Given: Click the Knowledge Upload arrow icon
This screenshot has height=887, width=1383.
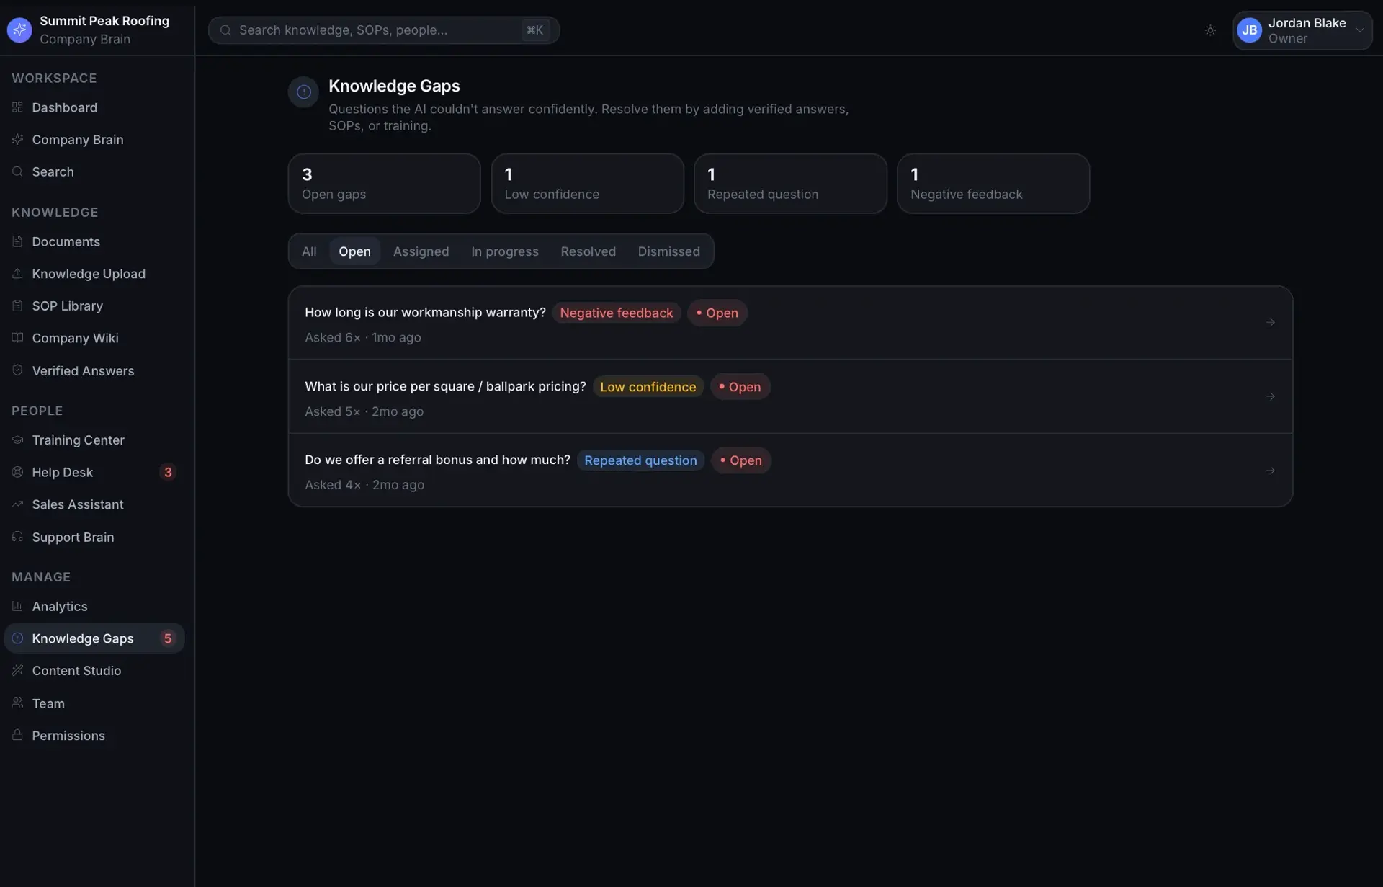Looking at the screenshot, I should 17,274.
